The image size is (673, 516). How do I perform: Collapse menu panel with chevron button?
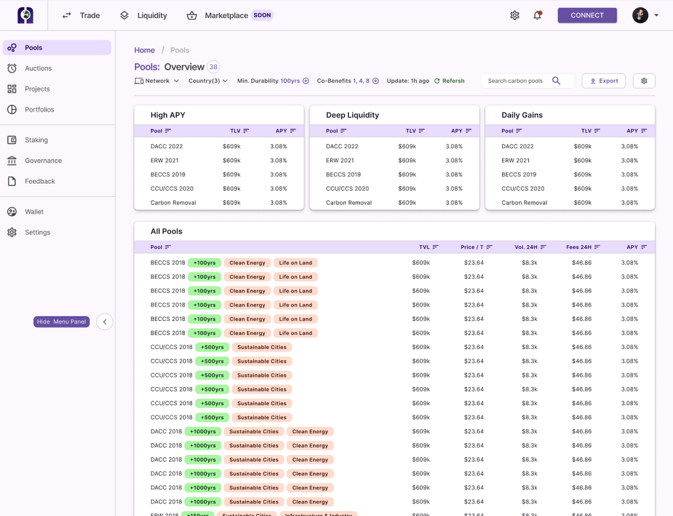(x=105, y=322)
